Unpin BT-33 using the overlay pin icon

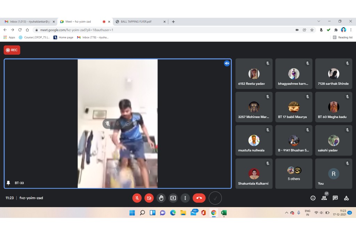107,124
